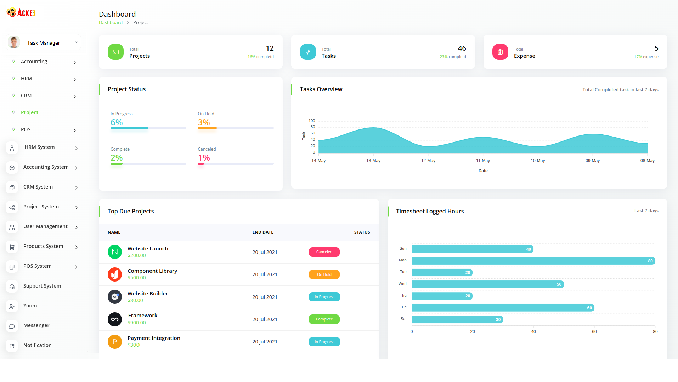
Task: Click the Total Tasks pulse icon
Action: (x=308, y=52)
